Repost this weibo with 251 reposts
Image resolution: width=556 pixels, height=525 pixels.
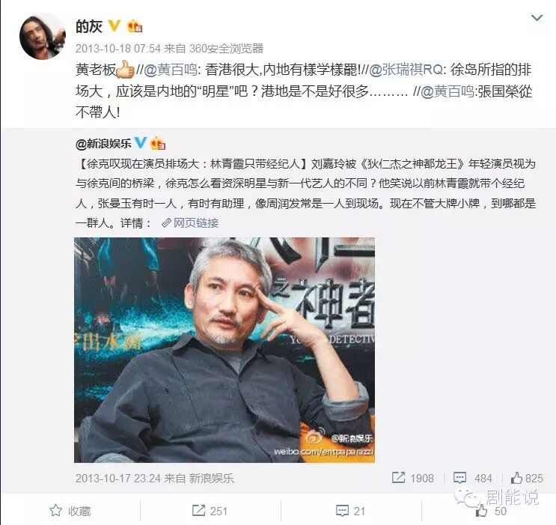click(210, 511)
